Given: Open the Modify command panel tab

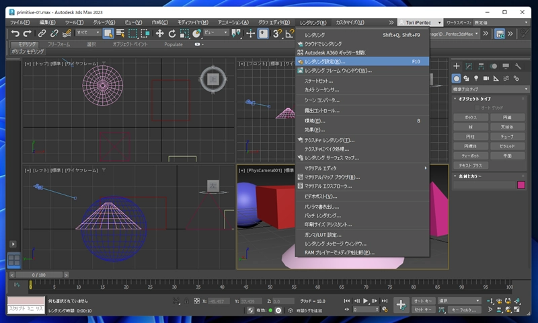Looking at the screenshot, I should click(x=469, y=66).
